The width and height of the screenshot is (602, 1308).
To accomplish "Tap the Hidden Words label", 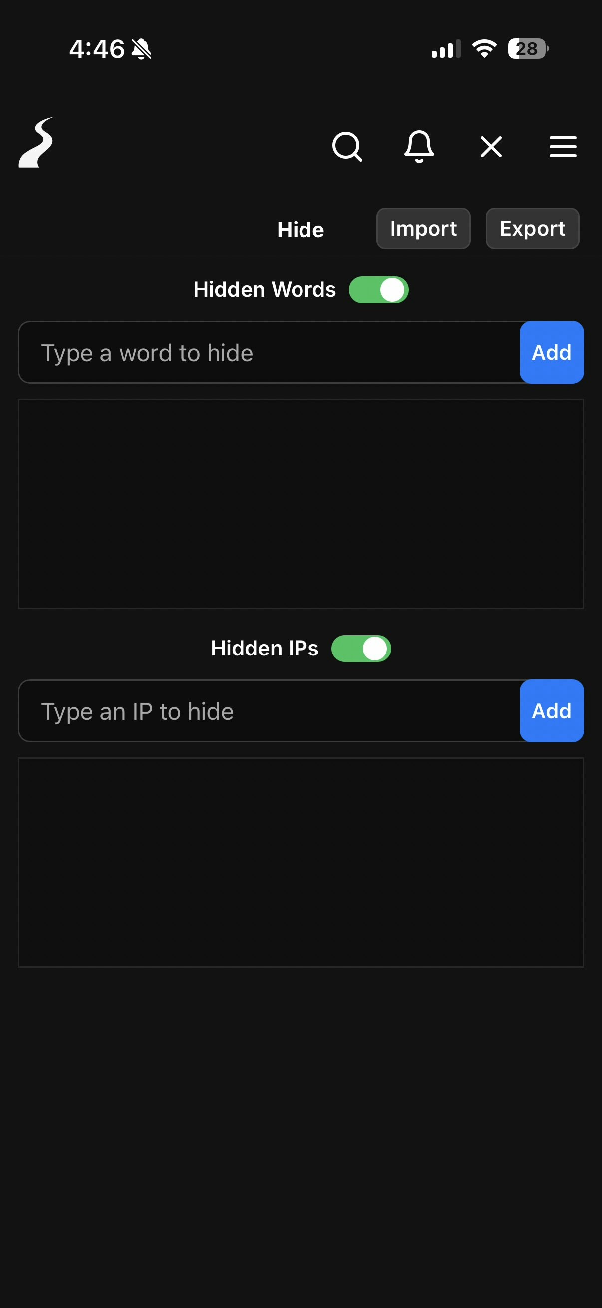I will tap(264, 289).
